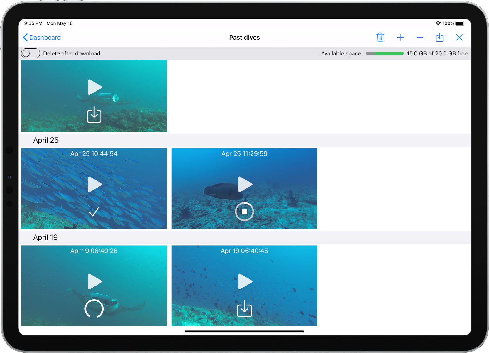Open the Past dives title
Screen dimensions: 489x353
click(x=244, y=37)
